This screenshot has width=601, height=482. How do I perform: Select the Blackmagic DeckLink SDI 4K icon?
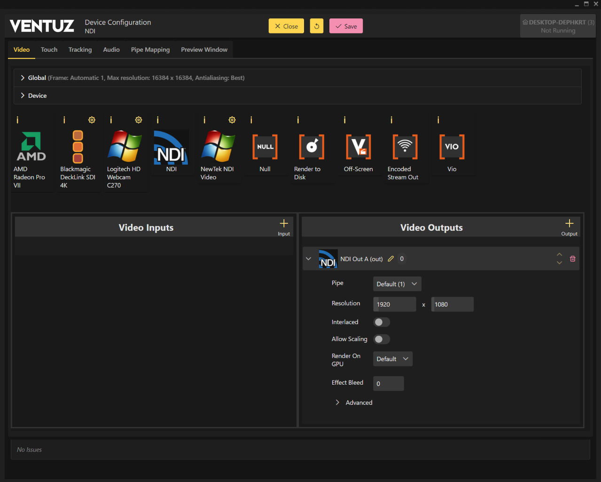pos(78,147)
